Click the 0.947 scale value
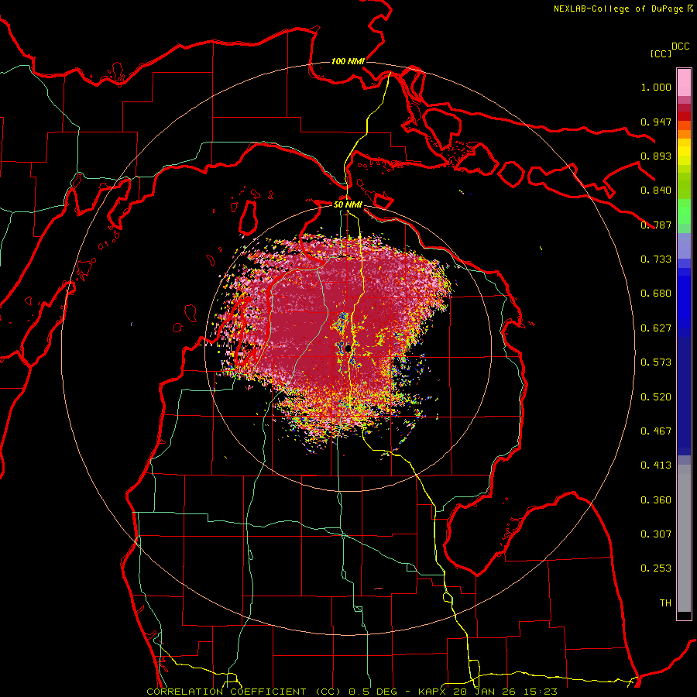 pos(656,122)
